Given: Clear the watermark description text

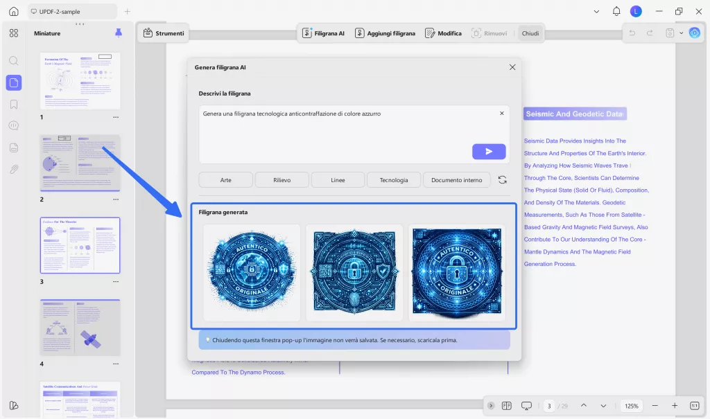Looking at the screenshot, I should (502, 113).
